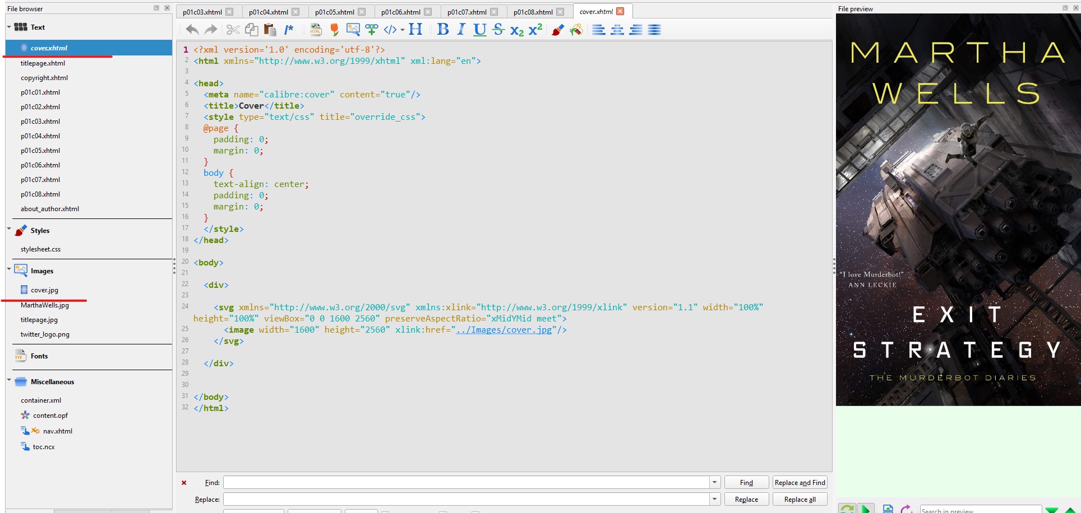
Task: Open the Find field history dropdown
Action: click(x=714, y=483)
